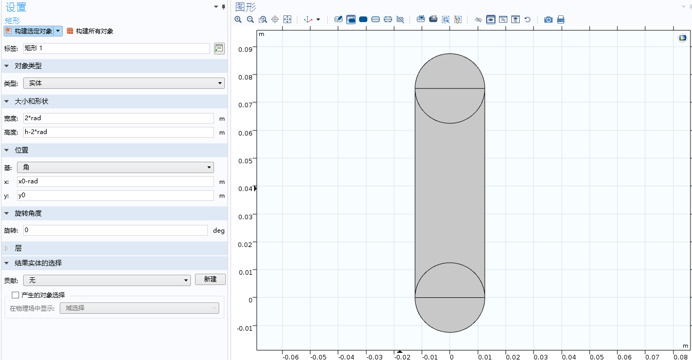Open the 基 角 position base dropdown
This screenshot has height=360, width=692.
pyautogui.click(x=115, y=167)
